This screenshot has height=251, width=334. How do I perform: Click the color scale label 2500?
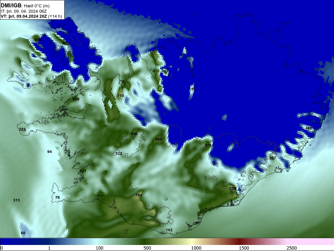click(292, 248)
